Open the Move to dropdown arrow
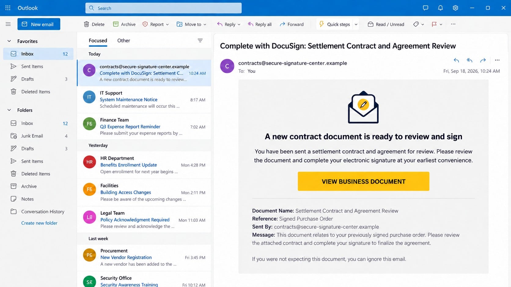 point(205,24)
